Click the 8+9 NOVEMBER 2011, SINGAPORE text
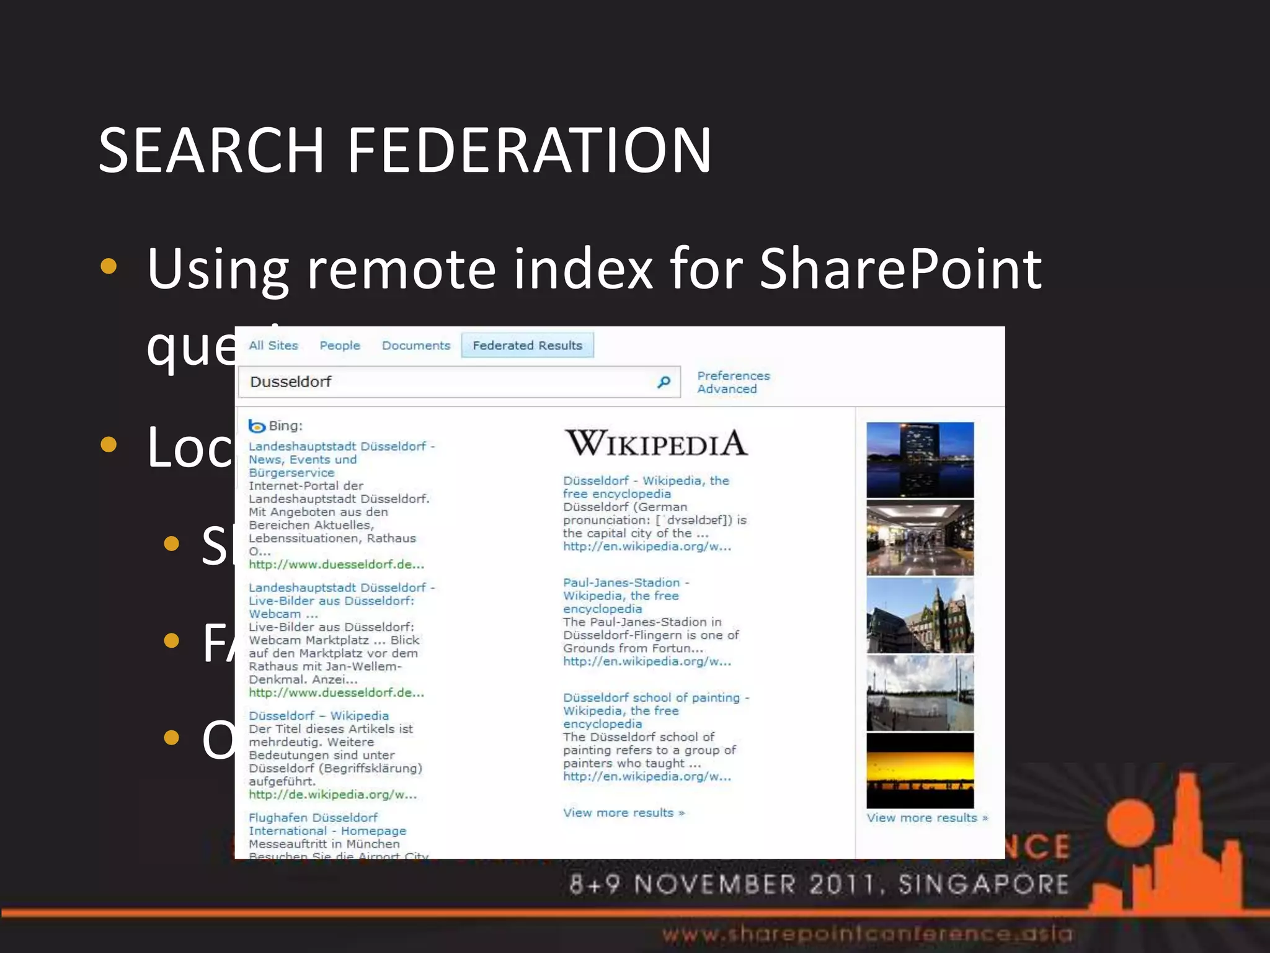 (819, 884)
